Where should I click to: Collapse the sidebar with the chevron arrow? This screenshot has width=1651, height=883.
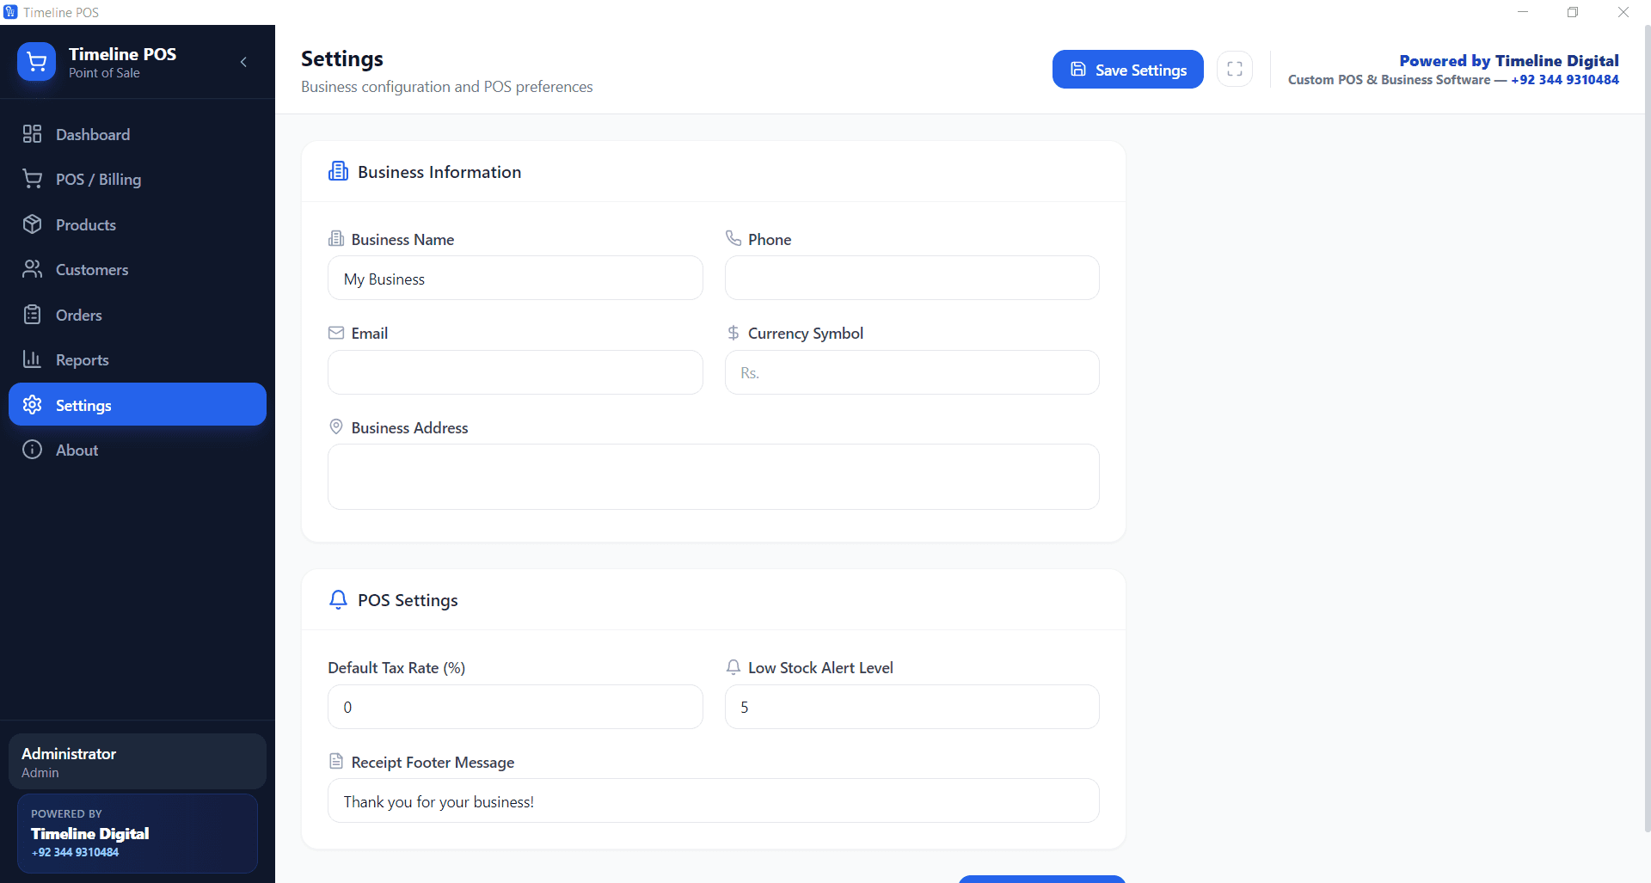pyautogui.click(x=243, y=62)
